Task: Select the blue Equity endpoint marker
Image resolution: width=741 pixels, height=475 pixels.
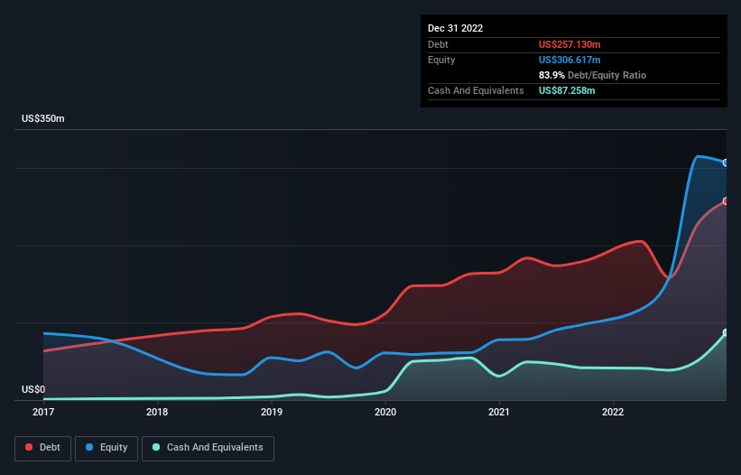Action: tap(726, 163)
